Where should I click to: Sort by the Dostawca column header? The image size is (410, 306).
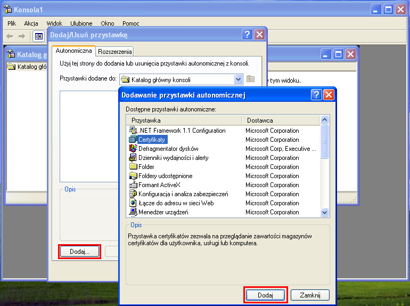pyautogui.click(x=281, y=120)
